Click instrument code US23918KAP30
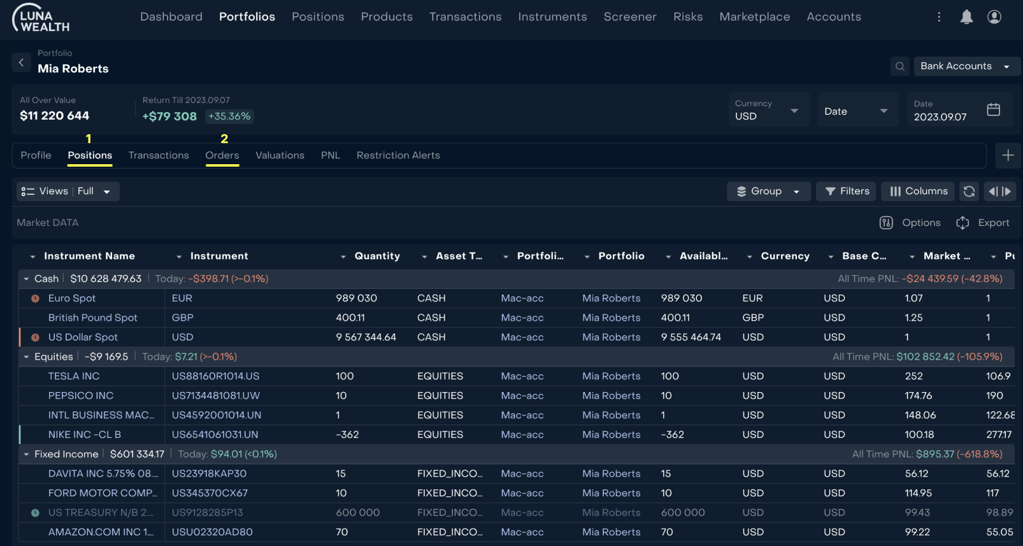This screenshot has height=546, width=1023. [x=209, y=474]
